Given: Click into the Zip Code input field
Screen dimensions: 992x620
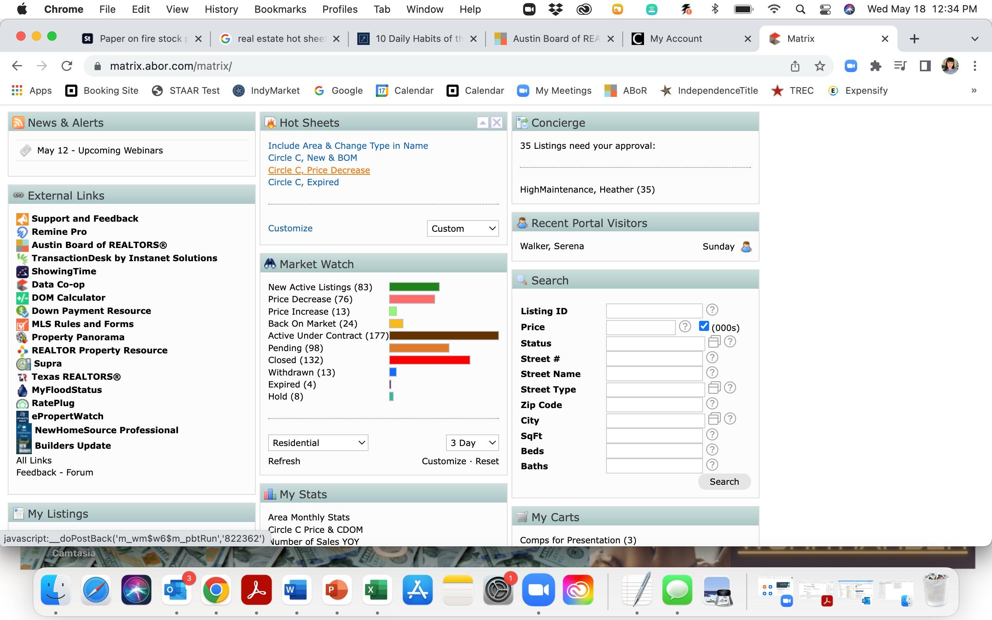Looking at the screenshot, I should coord(654,405).
